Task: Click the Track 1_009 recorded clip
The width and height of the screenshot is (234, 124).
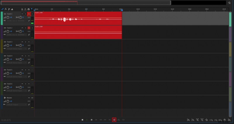Action: pyautogui.click(x=78, y=18)
